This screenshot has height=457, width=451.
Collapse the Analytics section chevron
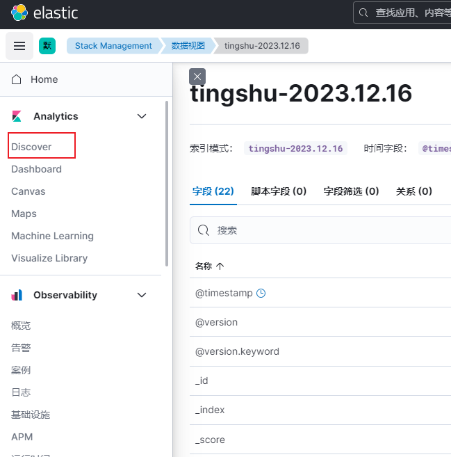[x=142, y=116]
